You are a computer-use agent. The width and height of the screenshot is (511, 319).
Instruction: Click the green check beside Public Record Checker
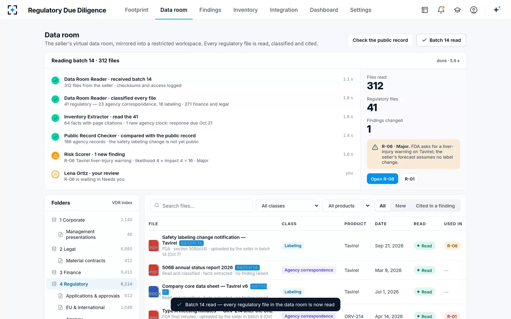(55, 137)
